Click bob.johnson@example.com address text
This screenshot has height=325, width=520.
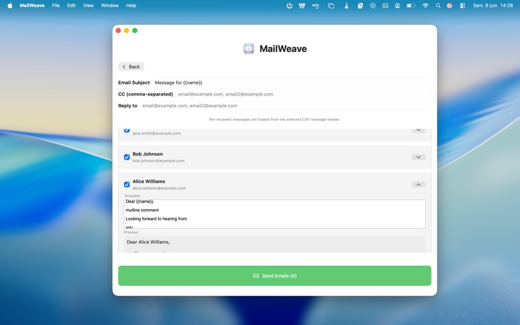coord(159,161)
